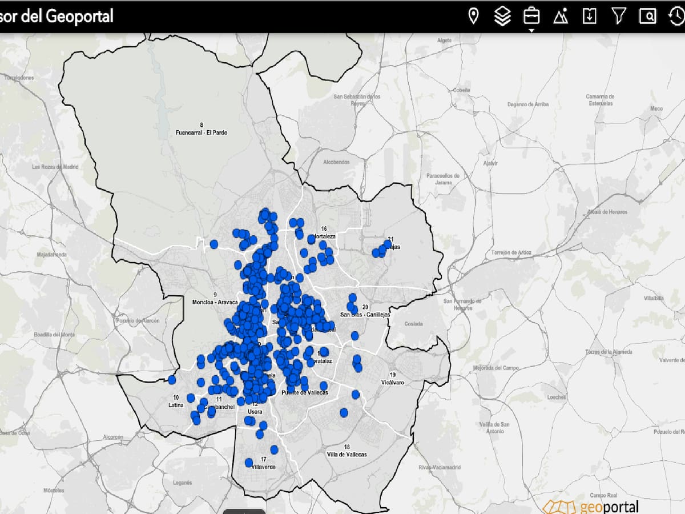Open the briefcase toolbox icon
Image resolution: width=685 pixels, height=514 pixels.
pyautogui.click(x=531, y=15)
